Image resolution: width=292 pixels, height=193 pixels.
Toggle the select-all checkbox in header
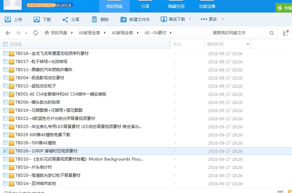point(5,44)
